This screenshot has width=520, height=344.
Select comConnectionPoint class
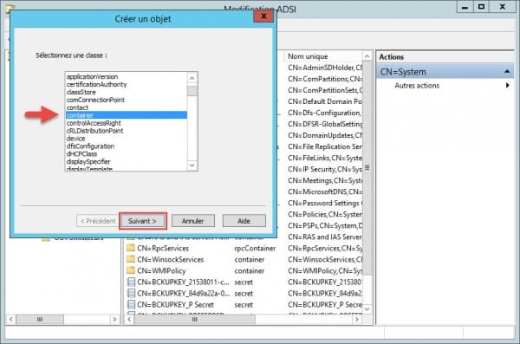tap(95, 100)
